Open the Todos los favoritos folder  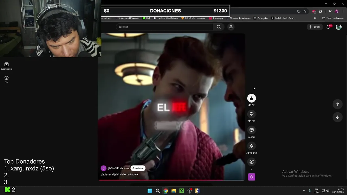pyautogui.click(x=333, y=18)
